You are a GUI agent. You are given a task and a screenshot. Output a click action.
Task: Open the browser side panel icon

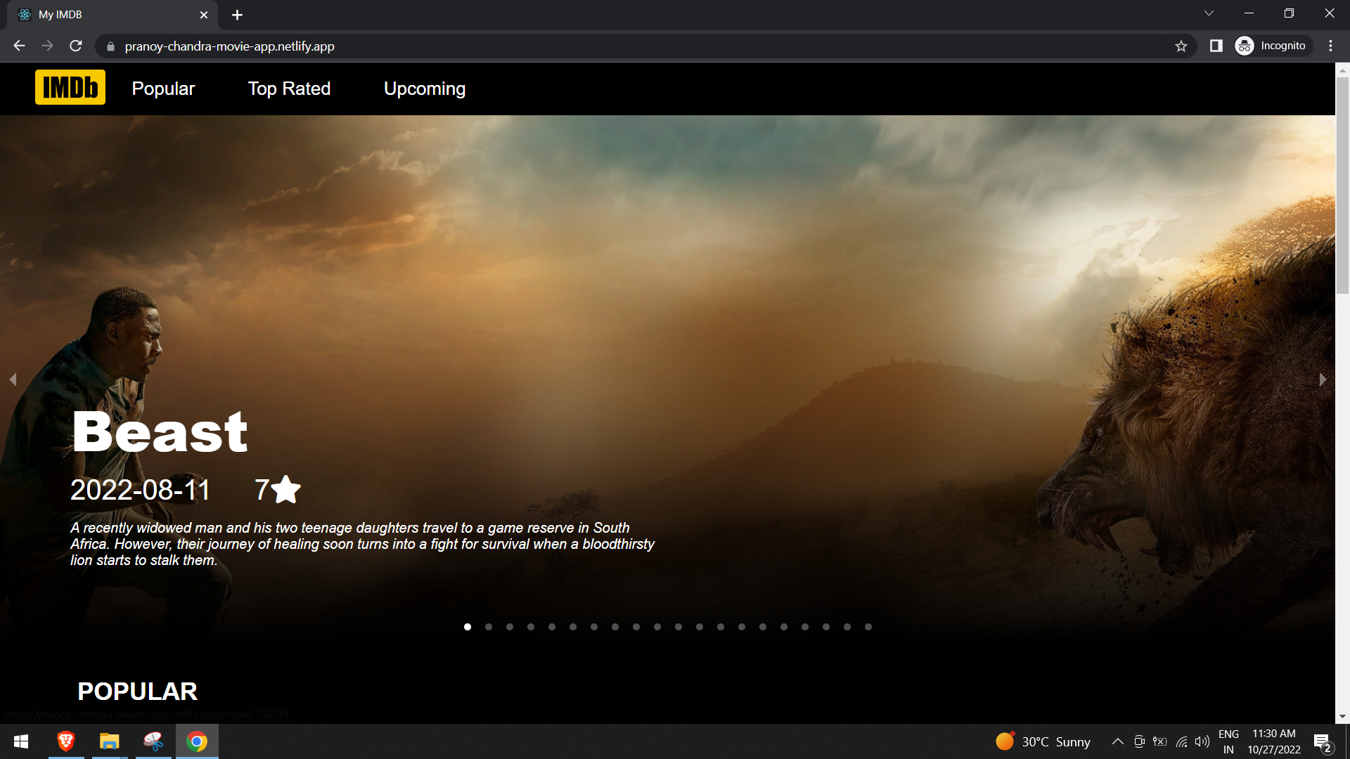tap(1216, 46)
